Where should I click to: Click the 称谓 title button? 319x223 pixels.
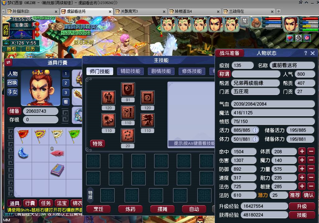[224, 74]
